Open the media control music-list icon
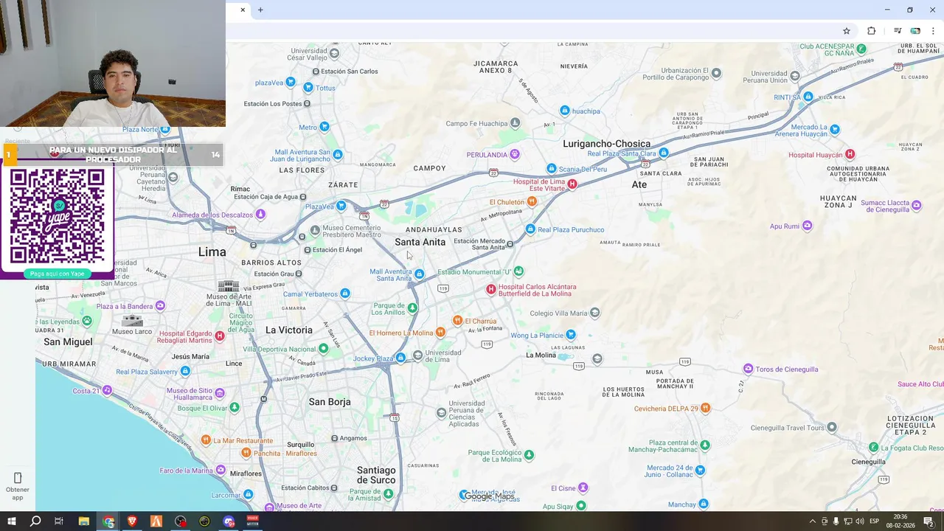Image resolution: width=944 pixels, height=531 pixels. tap(898, 31)
